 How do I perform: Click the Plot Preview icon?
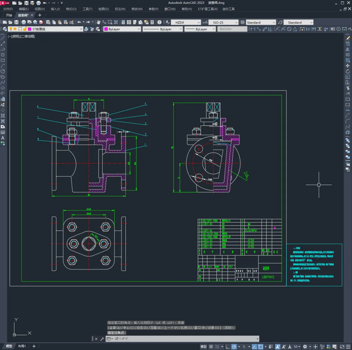29,22
